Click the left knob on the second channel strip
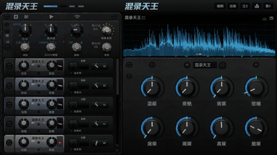This screenshot has height=155, width=277. click(x=24, y=85)
